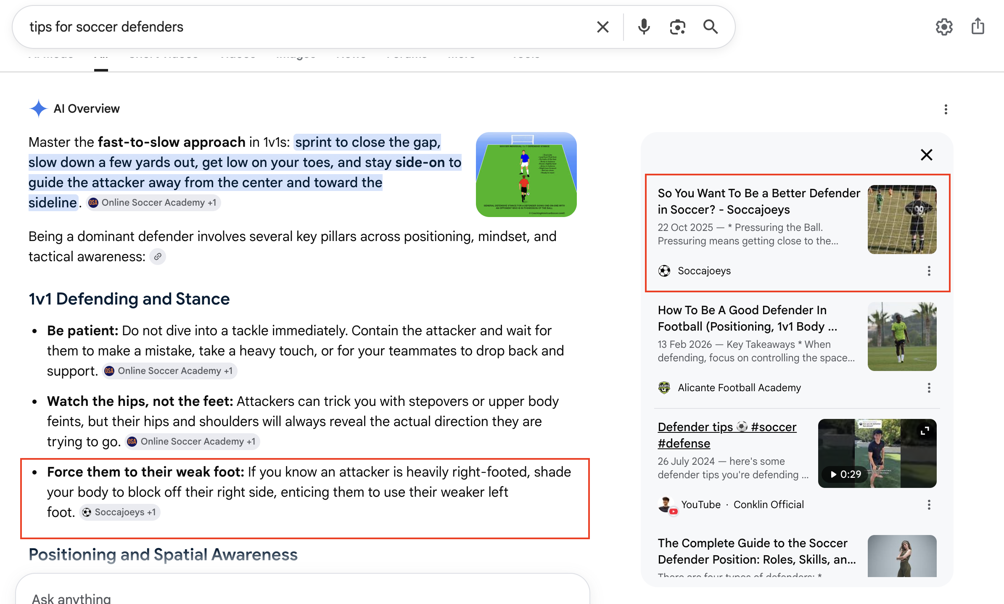Open three-dot menu for Soccajoeys result
This screenshot has height=604, width=1004.
tap(929, 271)
